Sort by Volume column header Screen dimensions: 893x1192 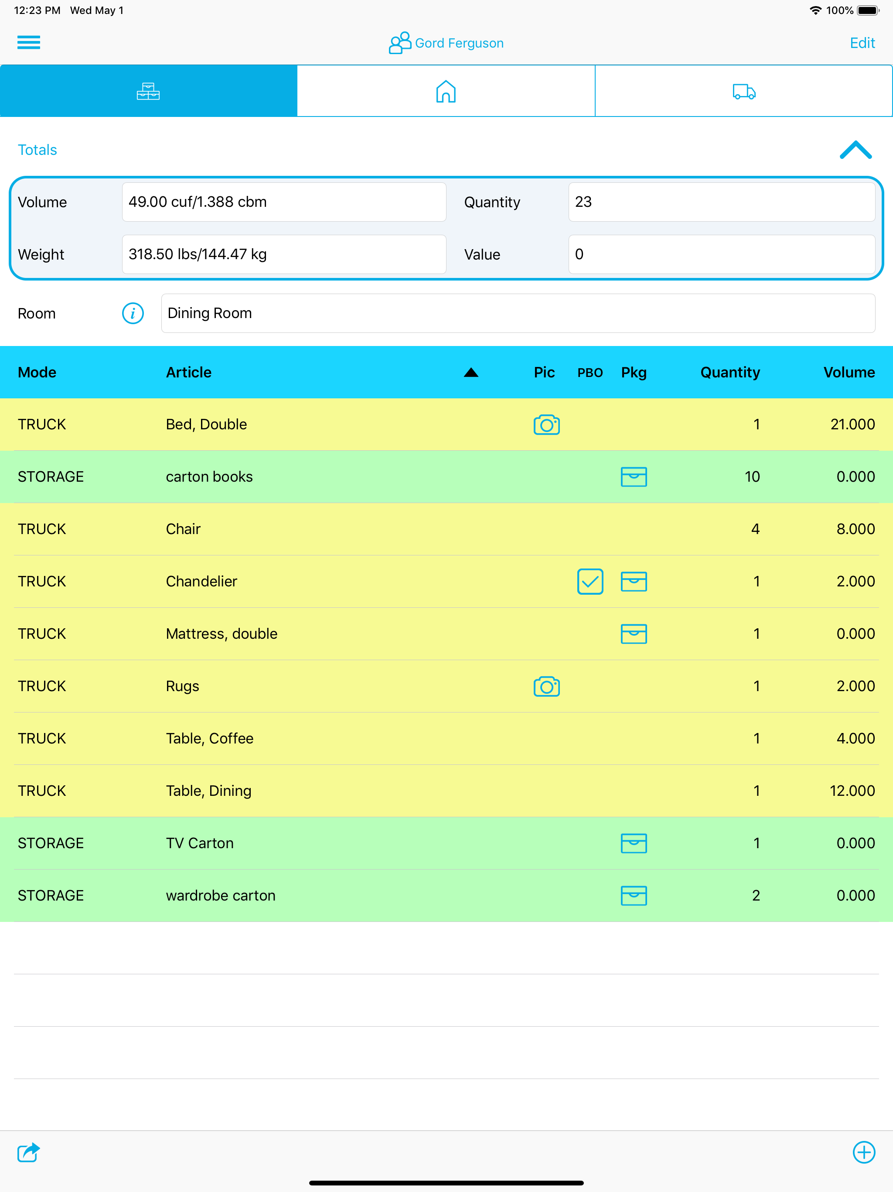click(849, 372)
